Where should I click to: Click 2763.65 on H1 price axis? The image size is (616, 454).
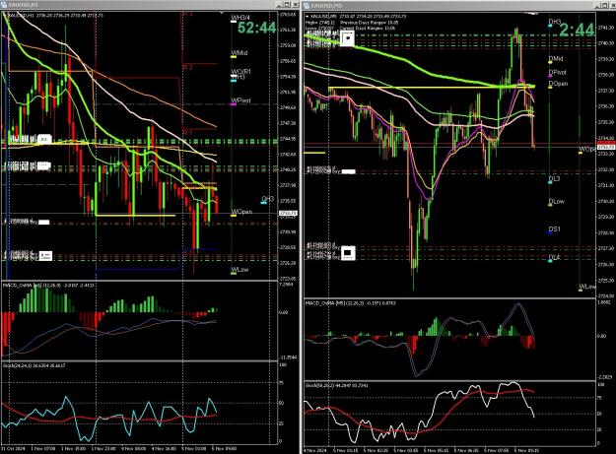[x=288, y=15]
